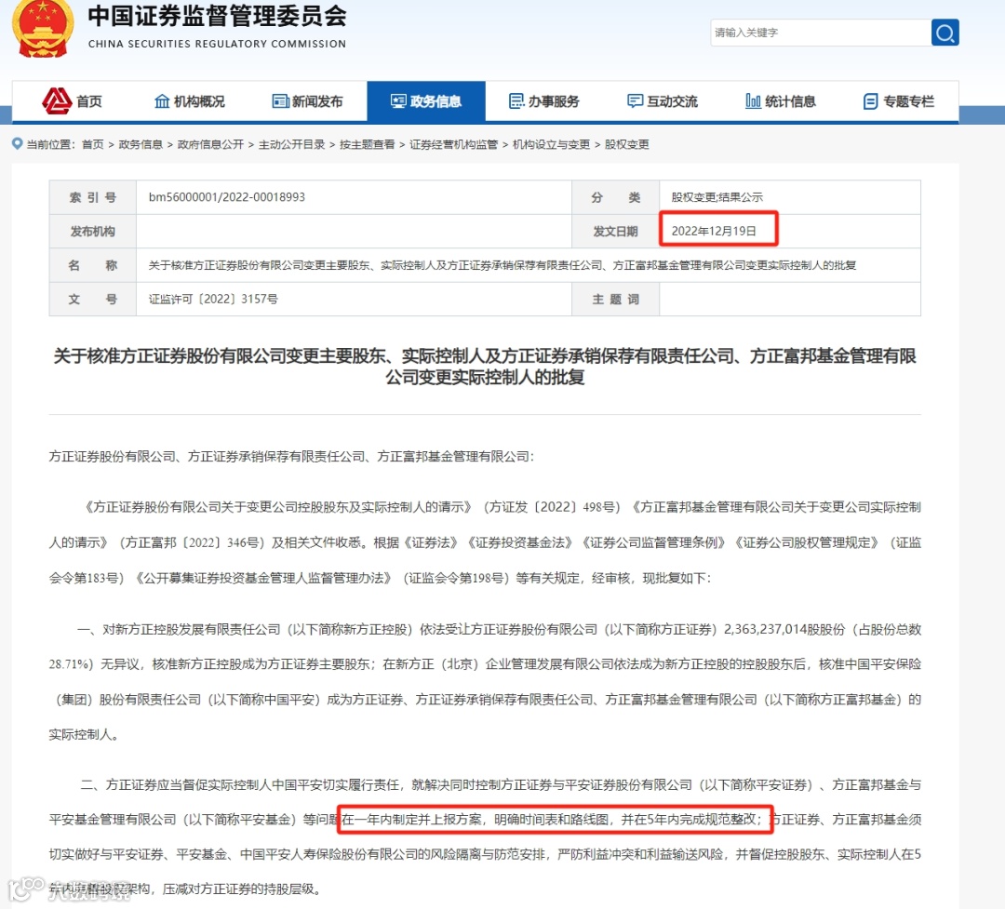The image size is (1005, 909).
Task: Click the national emblem logo
Action: (x=42, y=29)
